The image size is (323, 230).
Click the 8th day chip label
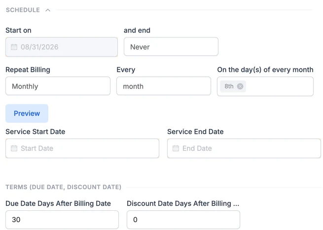click(x=229, y=86)
